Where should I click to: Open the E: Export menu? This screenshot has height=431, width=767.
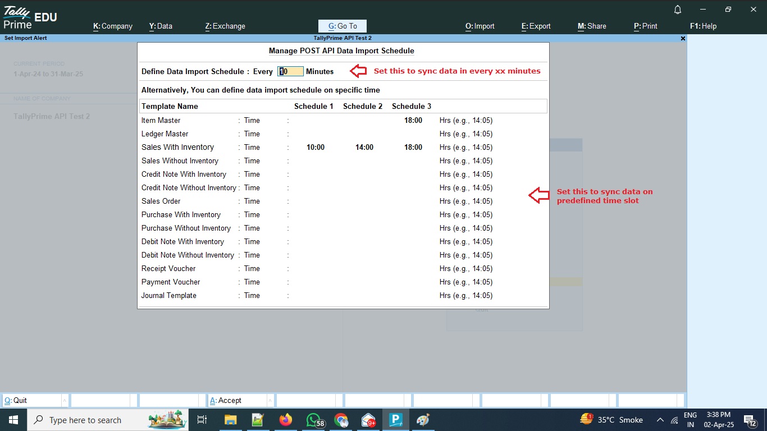[x=536, y=26]
